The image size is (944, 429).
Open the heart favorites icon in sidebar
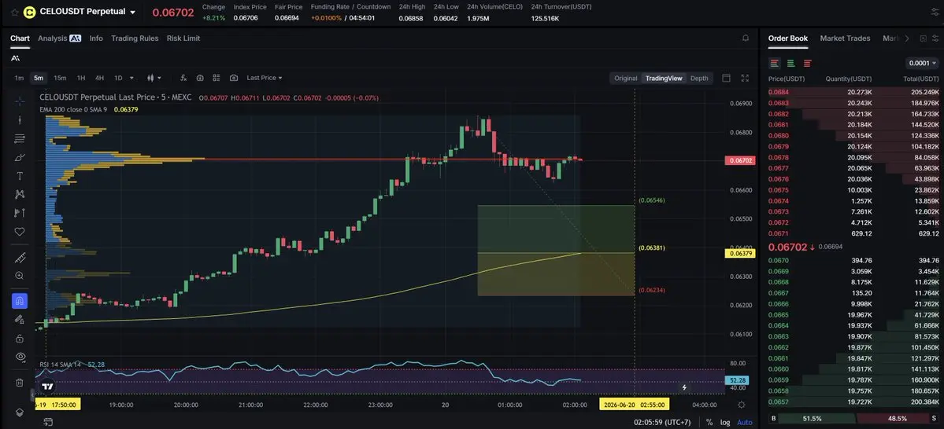[x=19, y=231]
